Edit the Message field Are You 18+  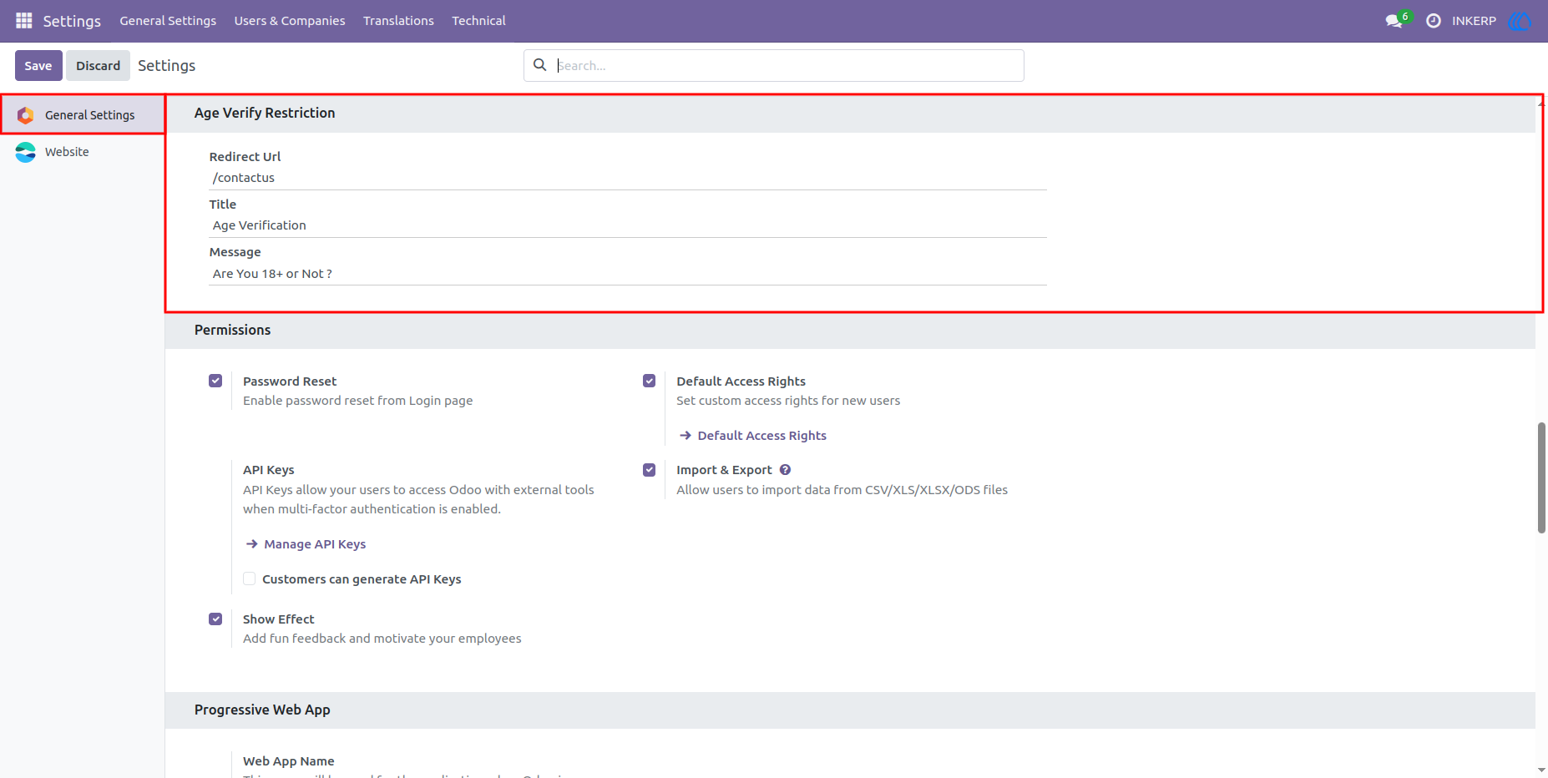[628, 274]
